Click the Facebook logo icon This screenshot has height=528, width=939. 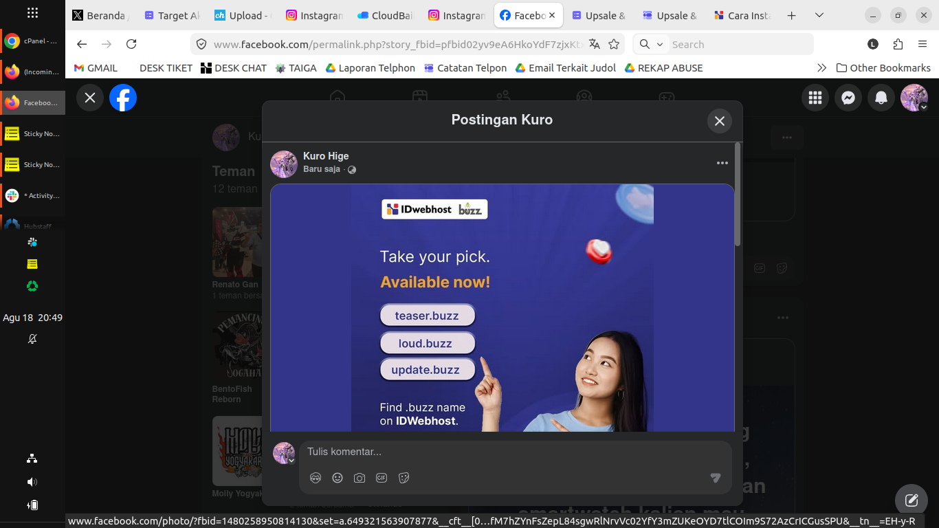pyautogui.click(x=123, y=98)
